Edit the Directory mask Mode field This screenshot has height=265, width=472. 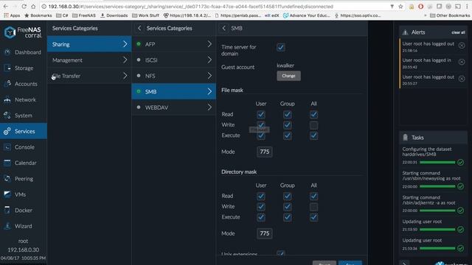click(265, 233)
